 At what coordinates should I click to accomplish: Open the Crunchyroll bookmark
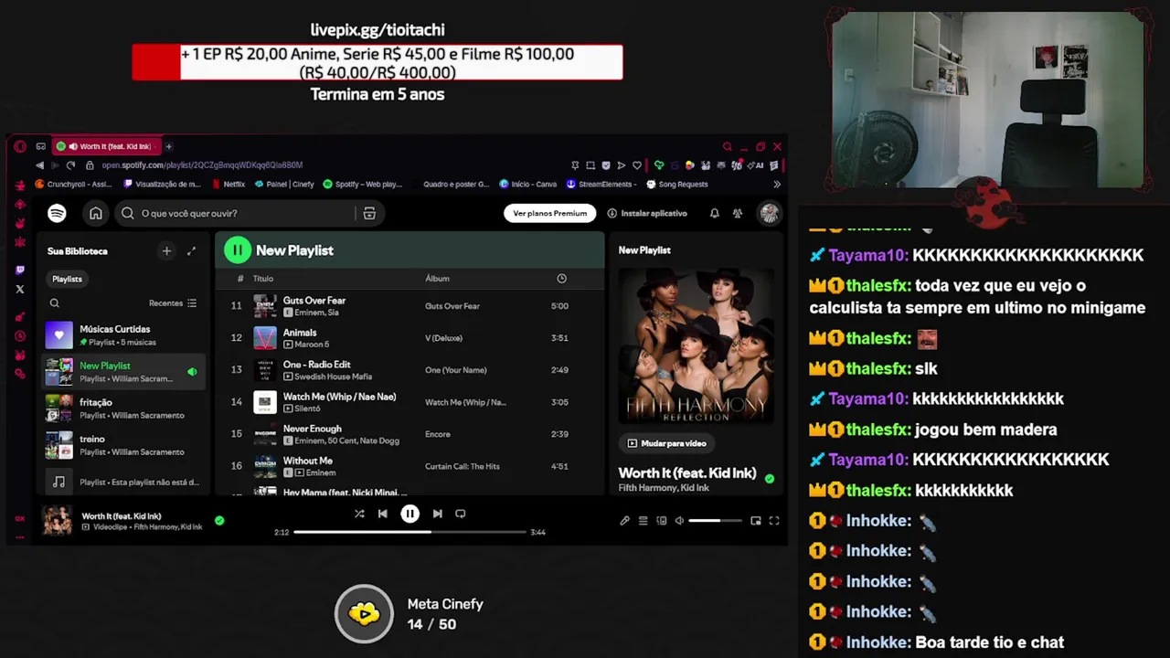coord(73,184)
